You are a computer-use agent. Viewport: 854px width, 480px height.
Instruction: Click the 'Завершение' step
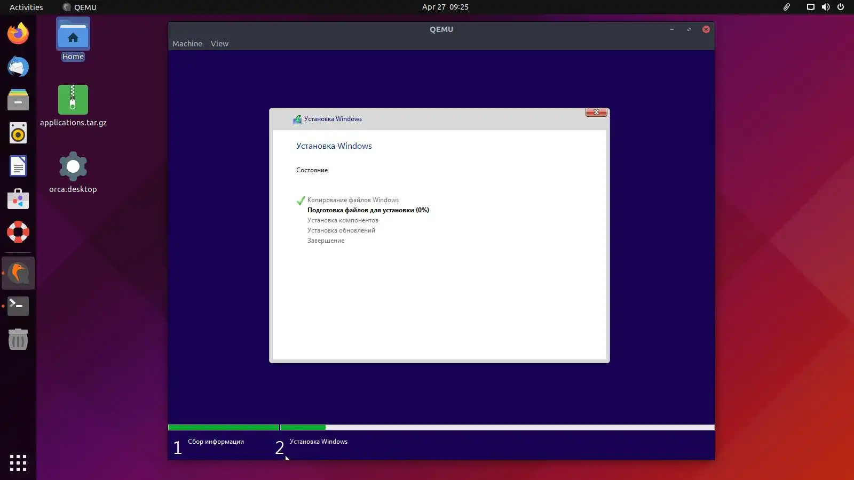[326, 241]
